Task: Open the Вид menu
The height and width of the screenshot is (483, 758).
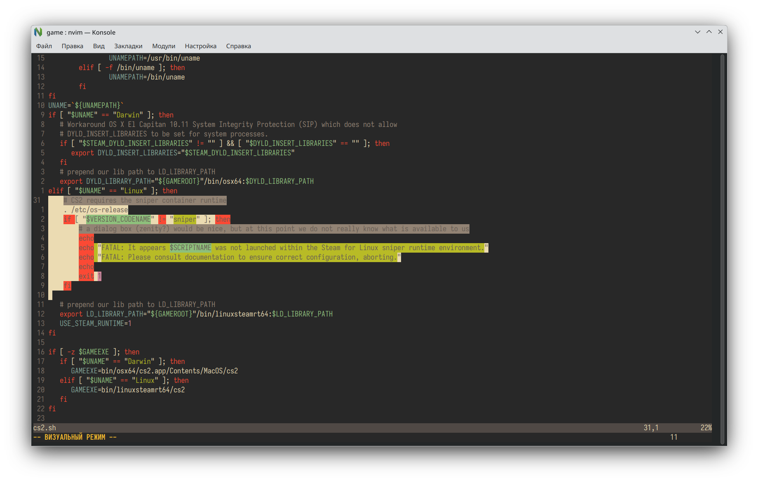Action: (99, 46)
